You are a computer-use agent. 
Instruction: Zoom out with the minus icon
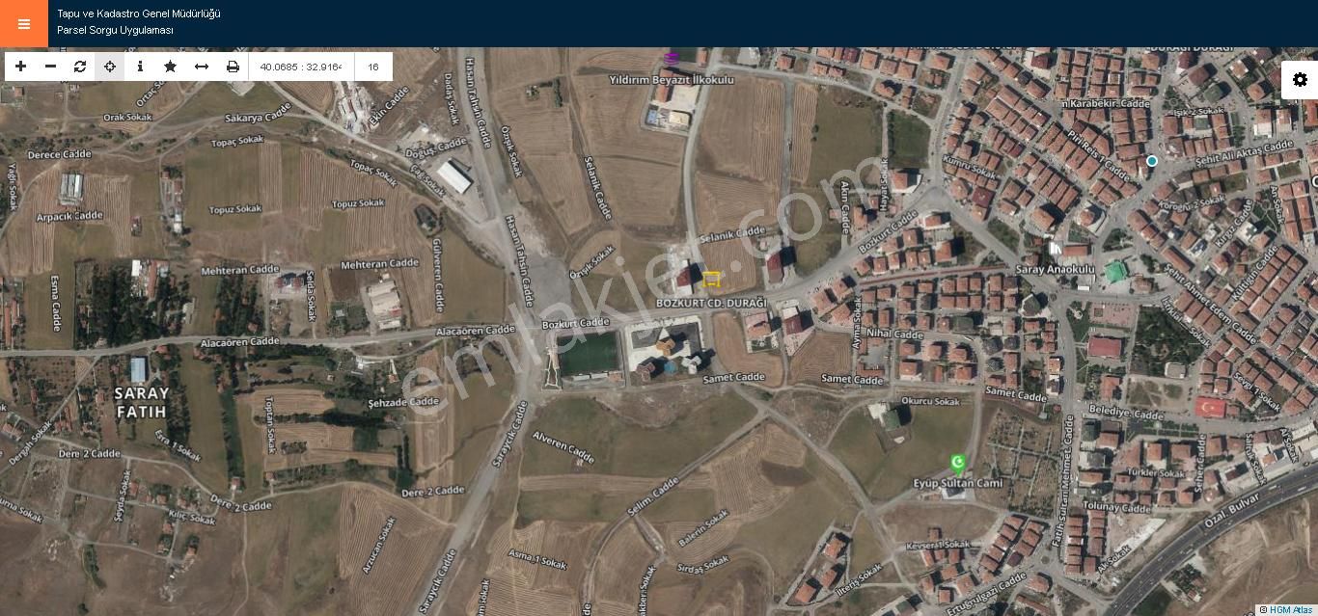(x=50, y=67)
